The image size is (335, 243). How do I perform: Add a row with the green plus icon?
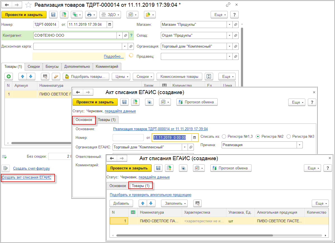pos(9,76)
